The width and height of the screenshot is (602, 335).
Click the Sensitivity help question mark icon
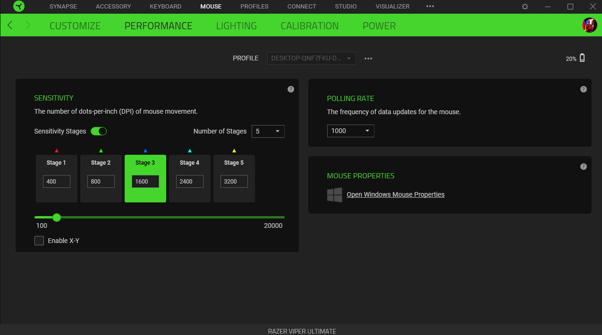291,89
